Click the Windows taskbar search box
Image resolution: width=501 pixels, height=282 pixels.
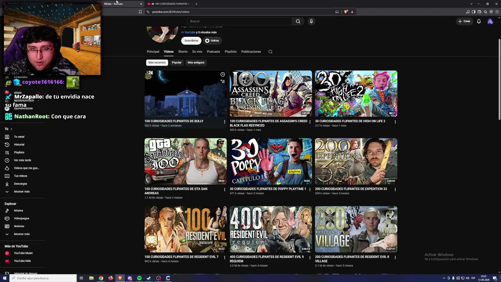43,278
